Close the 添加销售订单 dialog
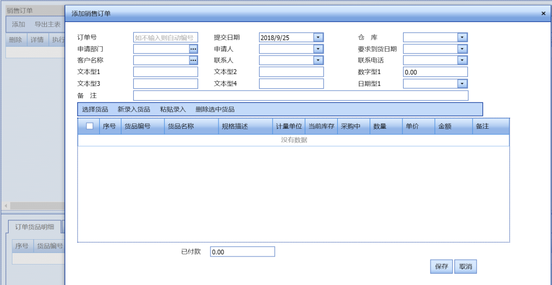Viewport: 552px width, 285px height. pos(543,13)
